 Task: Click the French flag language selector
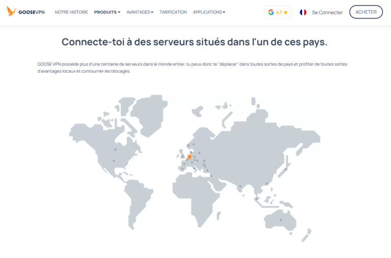point(303,12)
